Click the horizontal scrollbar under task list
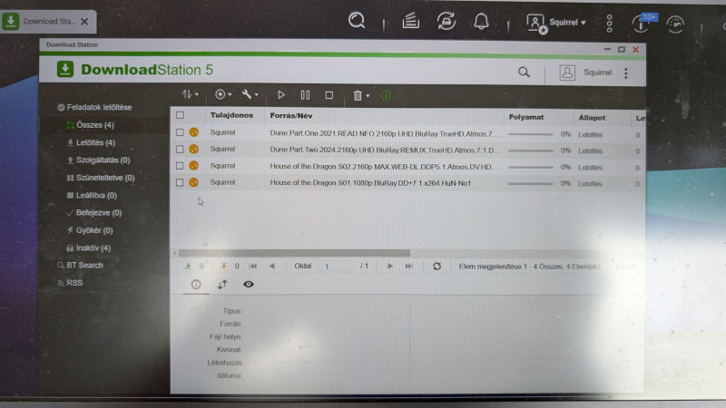Viewport: 726px width, 408px height. 294,253
